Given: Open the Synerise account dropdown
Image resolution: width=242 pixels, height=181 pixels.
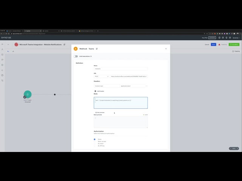Looking at the screenshot, I should point(236,38).
